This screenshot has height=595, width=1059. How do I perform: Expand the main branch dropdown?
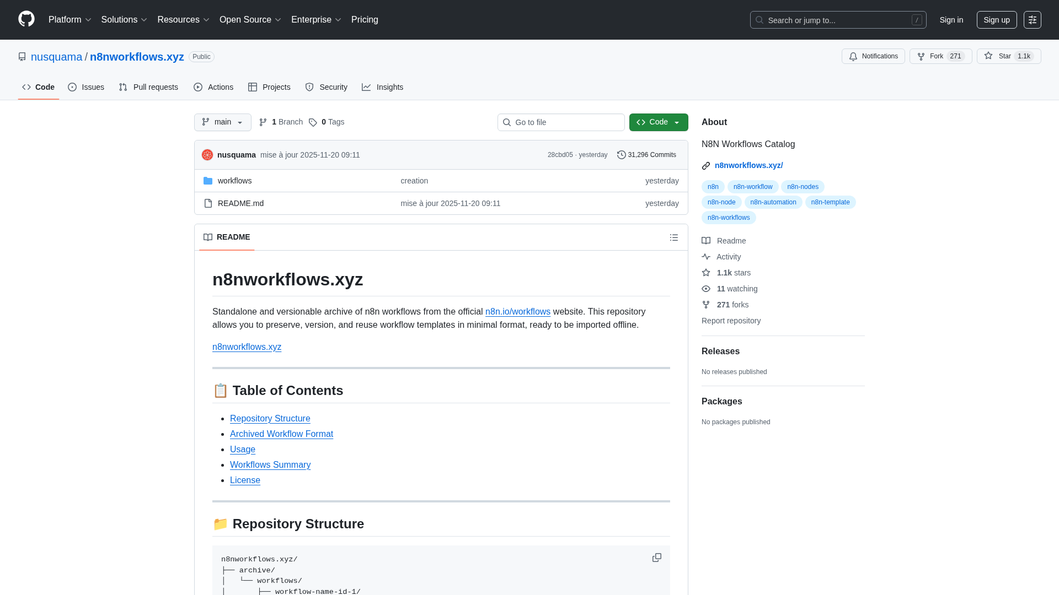coord(222,122)
